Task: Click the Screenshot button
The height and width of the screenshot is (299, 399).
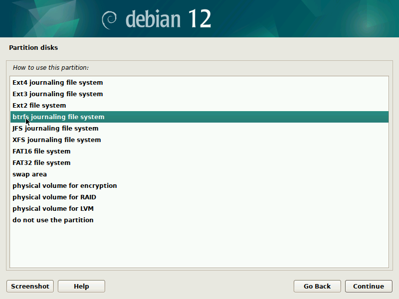Action: (x=30, y=286)
